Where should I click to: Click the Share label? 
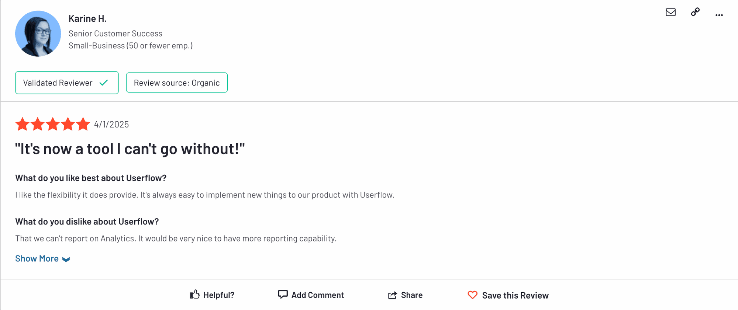pos(411,295)
